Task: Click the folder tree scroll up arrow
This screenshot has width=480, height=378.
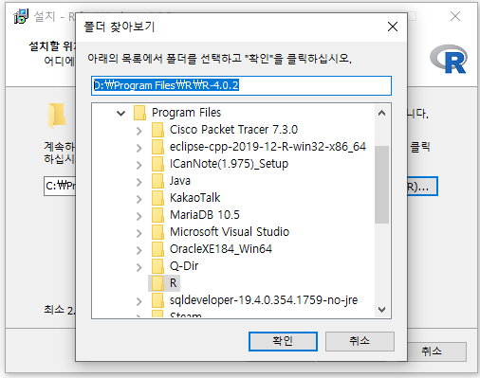Action: [x=381, y=113]
